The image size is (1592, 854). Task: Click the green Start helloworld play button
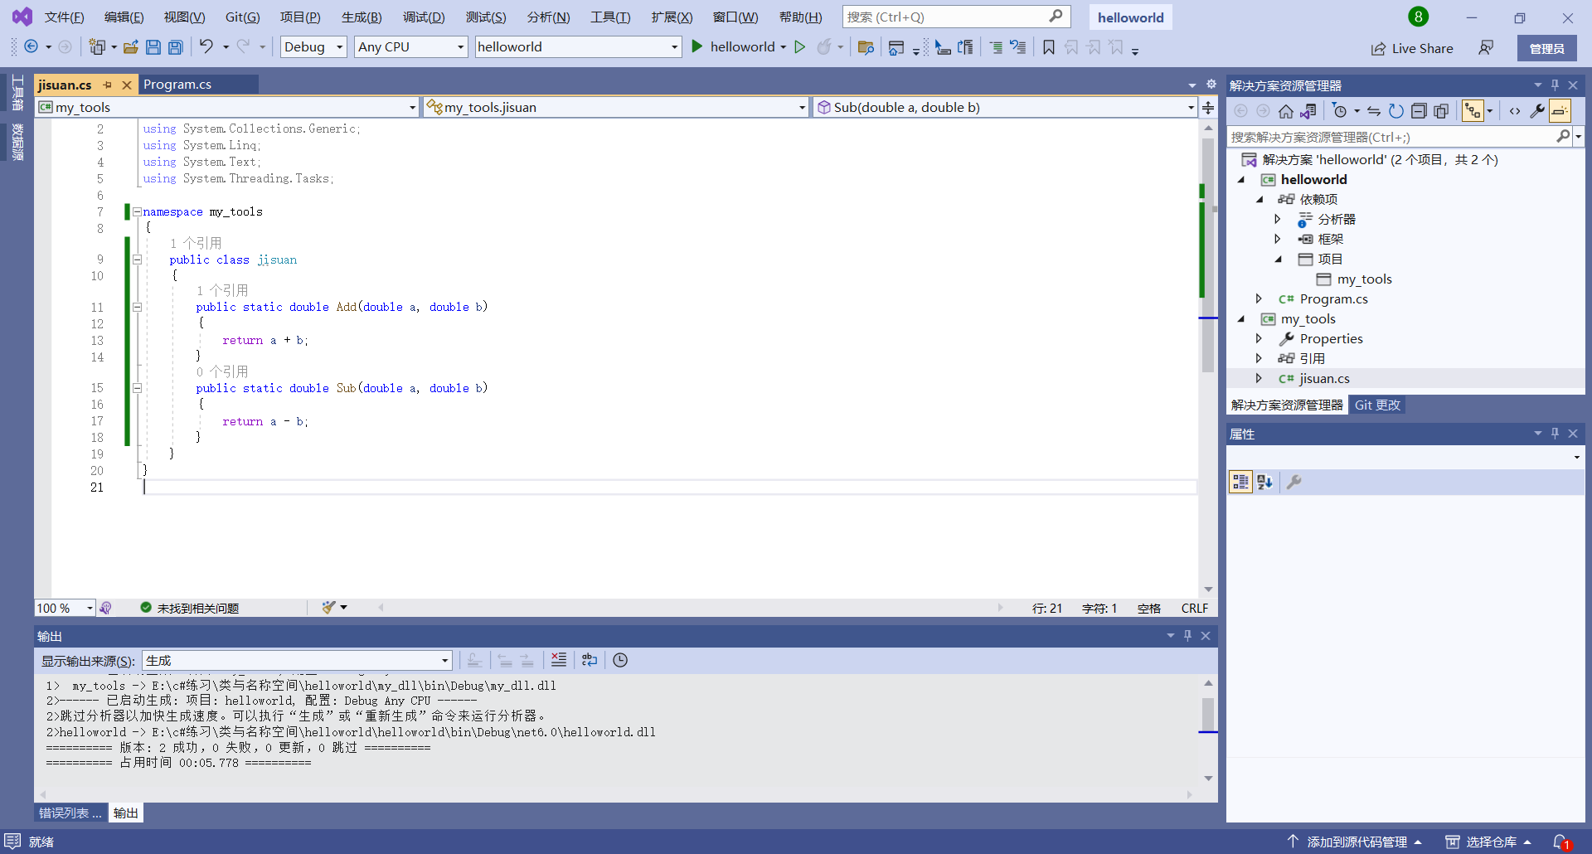(x=697, y=47)
